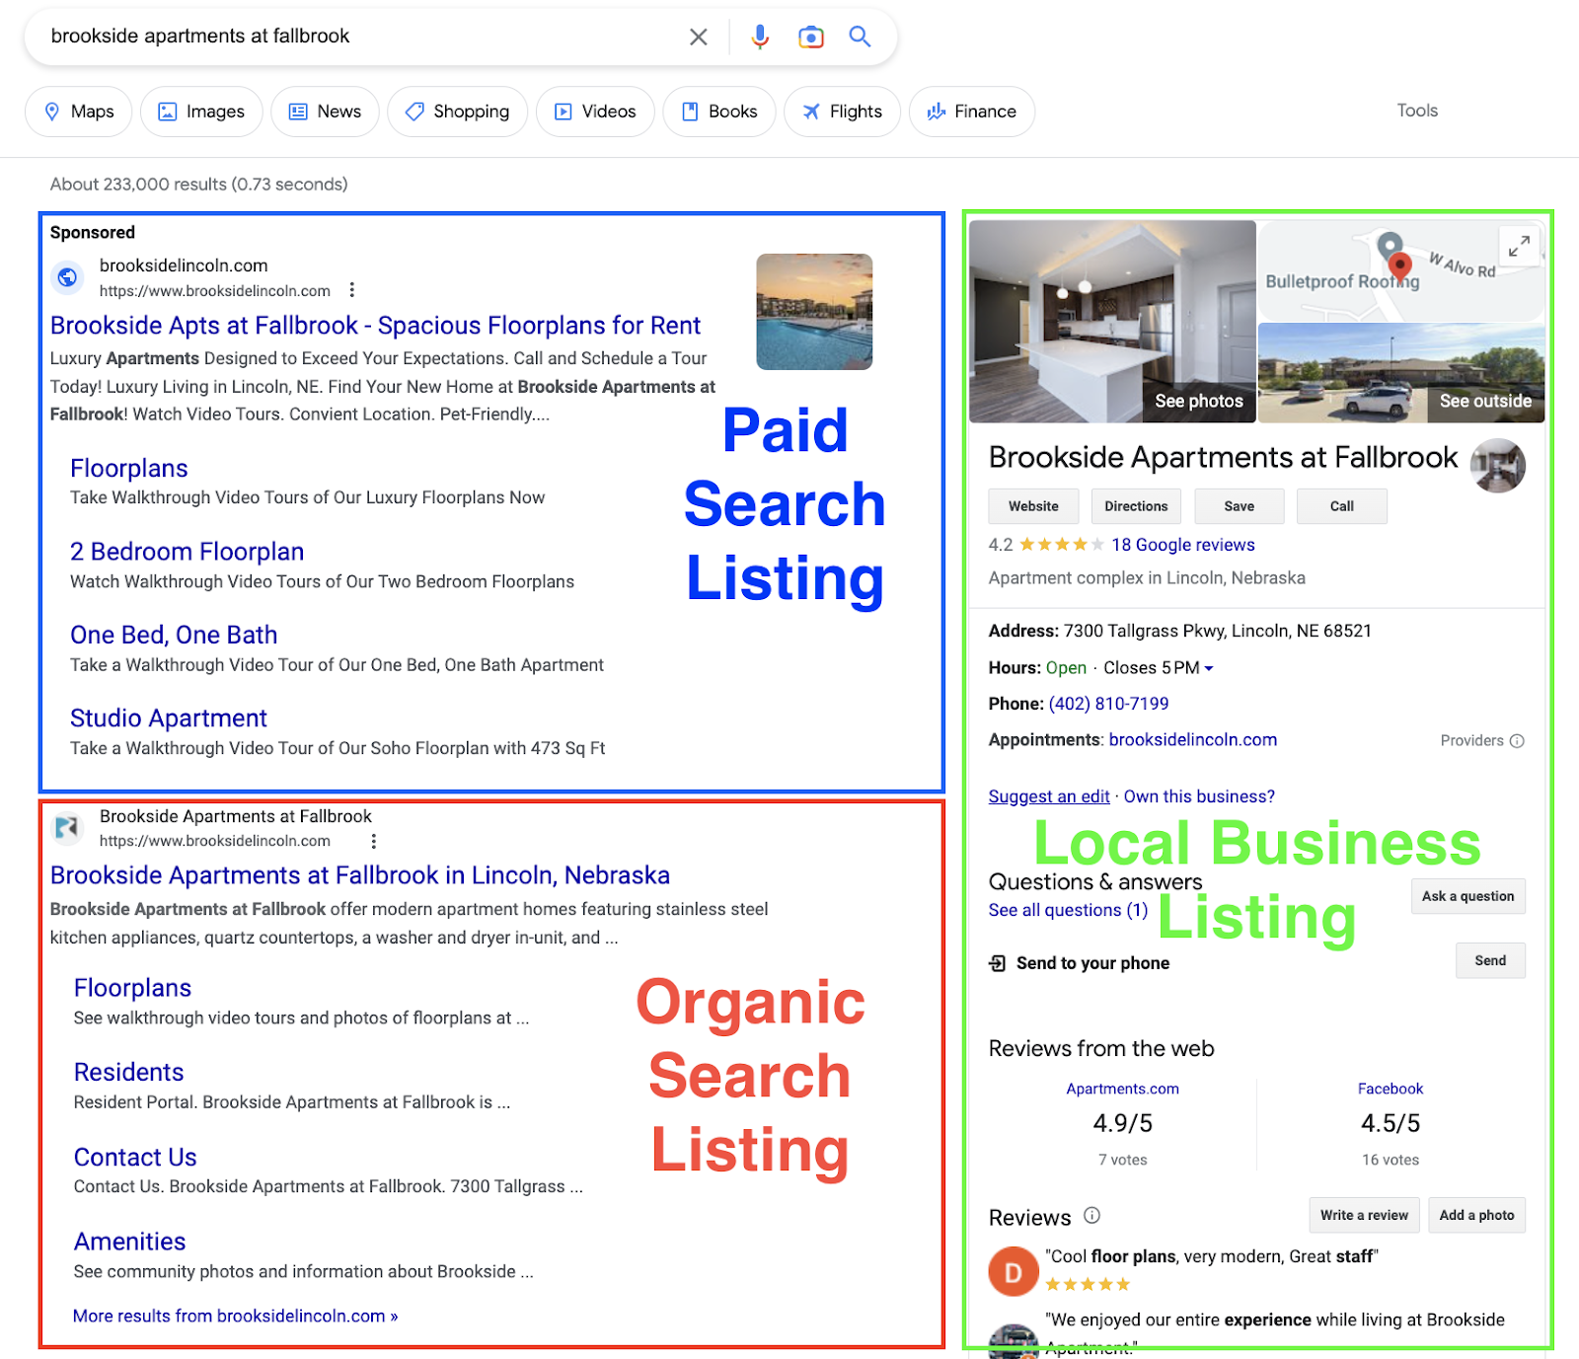Expand the business hours dropdown arrow

coord(1209,668)
